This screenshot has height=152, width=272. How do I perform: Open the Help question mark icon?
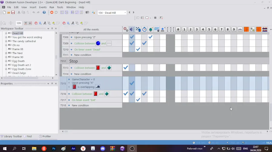(44, 12)
